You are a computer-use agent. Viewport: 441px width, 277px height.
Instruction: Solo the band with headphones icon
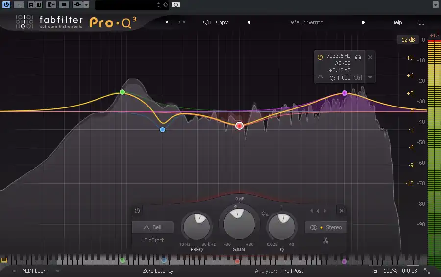(358, 57)
